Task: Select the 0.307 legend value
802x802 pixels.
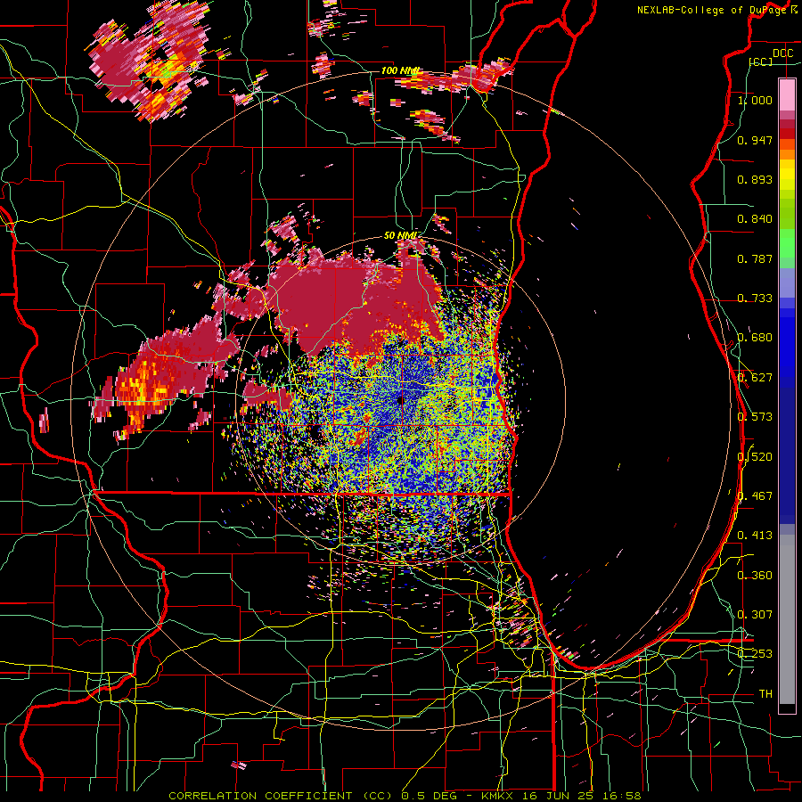Action: point(755,615)
